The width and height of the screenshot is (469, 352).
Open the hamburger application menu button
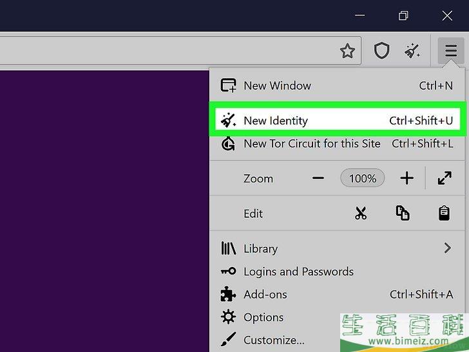tap(451, 50)
